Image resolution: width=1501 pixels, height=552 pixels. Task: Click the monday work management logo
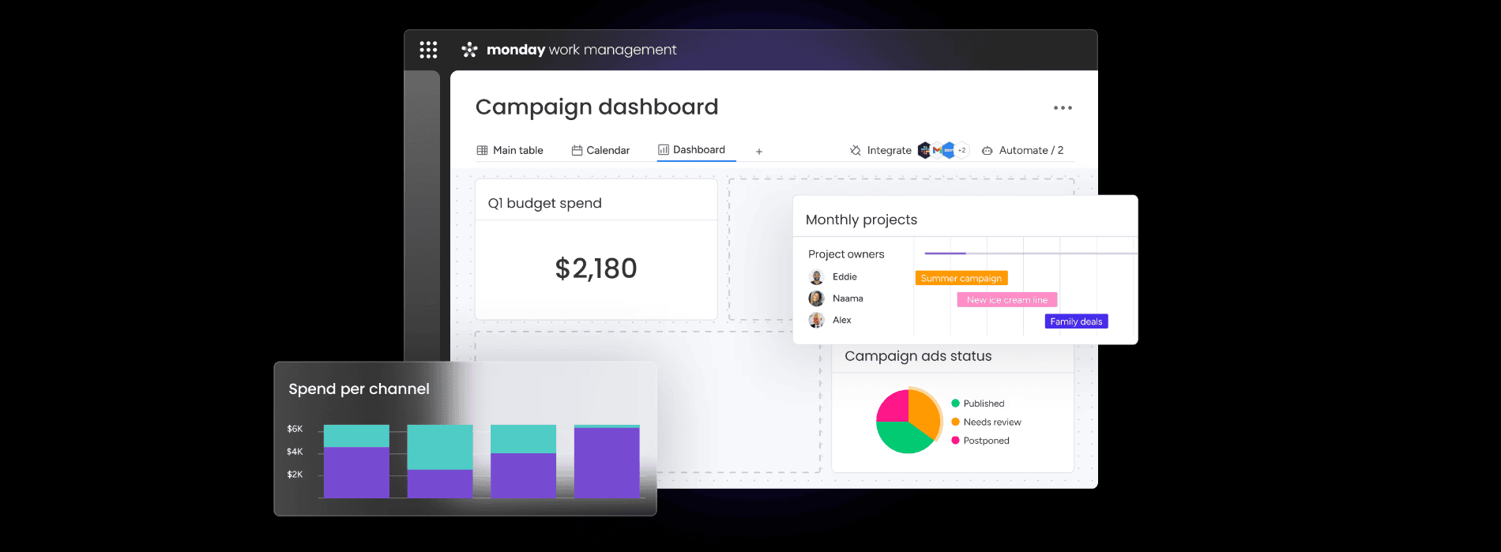tap(569, 50)
